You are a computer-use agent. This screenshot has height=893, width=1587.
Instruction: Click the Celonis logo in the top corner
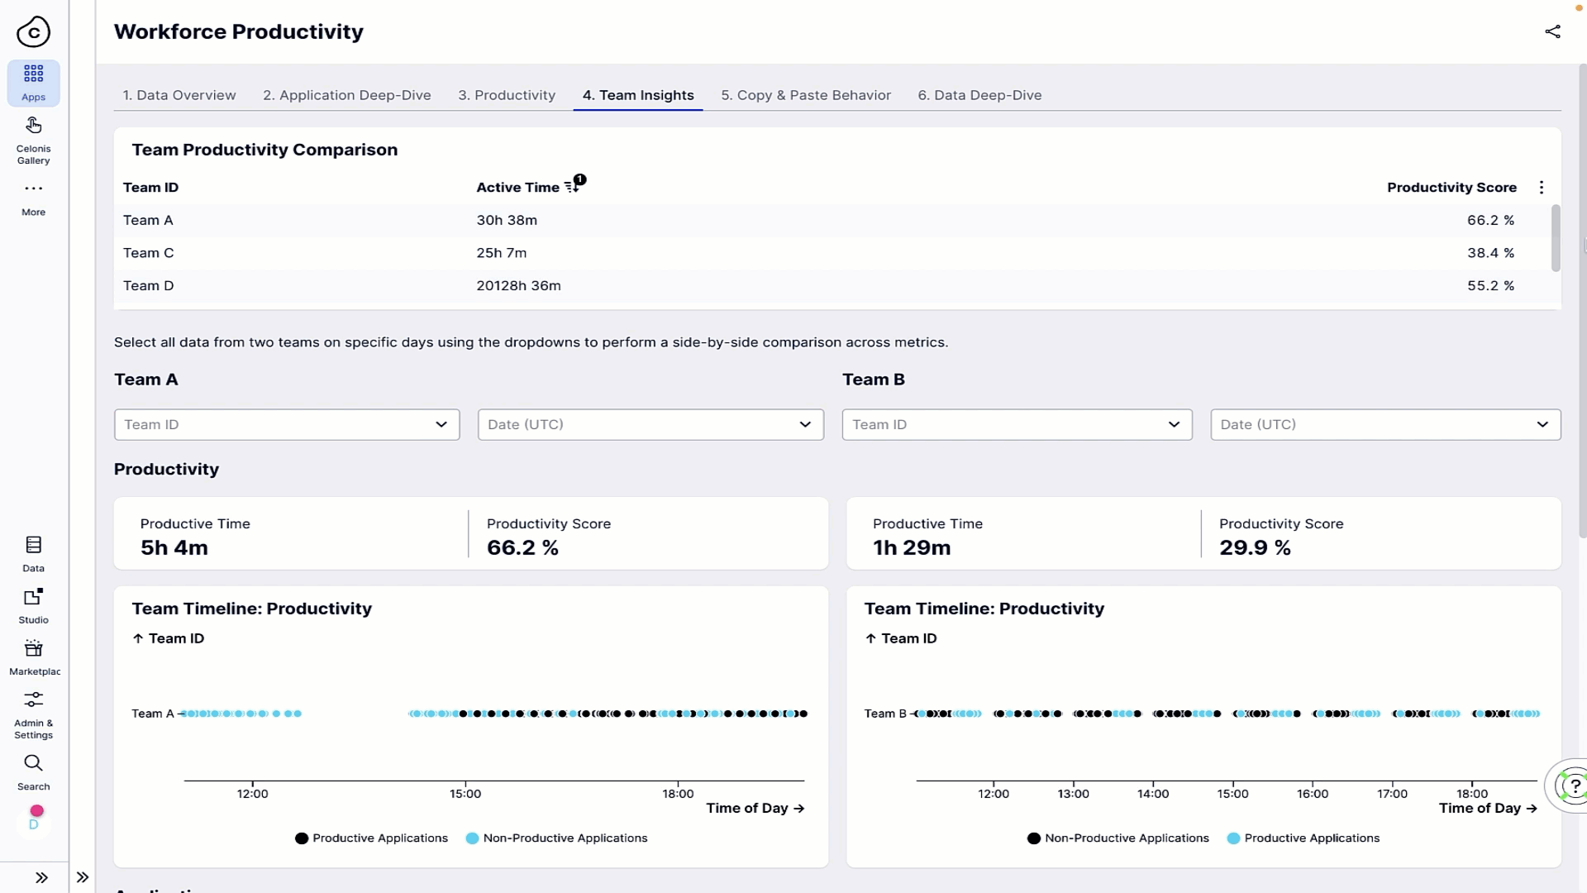point(33,31)
